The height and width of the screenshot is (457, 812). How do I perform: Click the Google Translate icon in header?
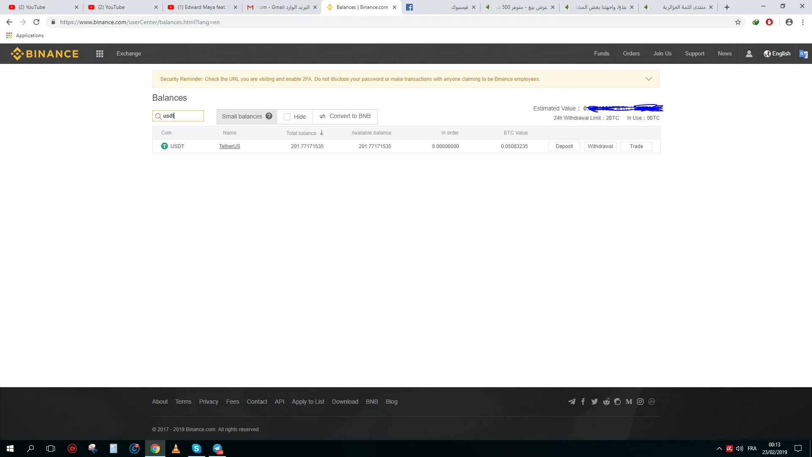[x=803, y=54]
